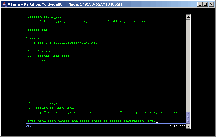
Task: Click "M = return to Main Menu" text
Action: tap(50, 108)
